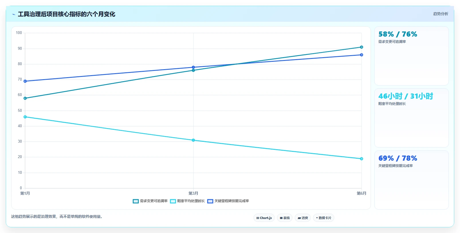The height and width of the screenshot is (233, 460).
Task: Select the 58% / 76% metric card
Action: pos(412,56)
